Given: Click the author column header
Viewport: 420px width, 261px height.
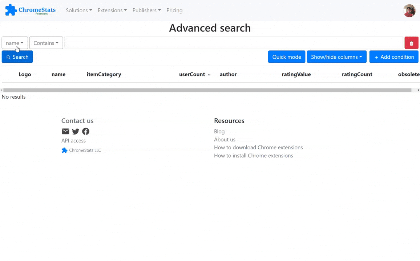Looking at the screenshot, I should click(228, 74).
